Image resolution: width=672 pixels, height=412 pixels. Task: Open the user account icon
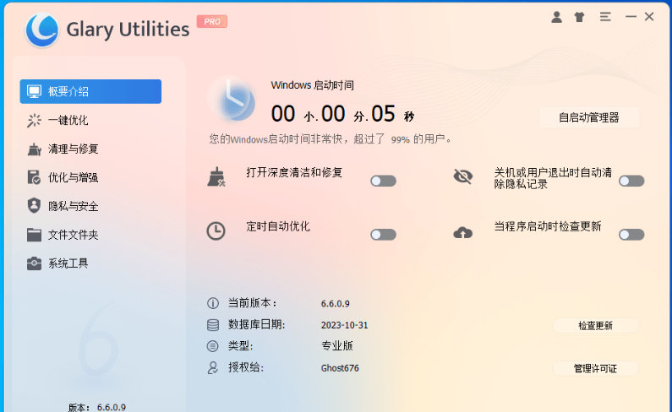click(556, 17)
